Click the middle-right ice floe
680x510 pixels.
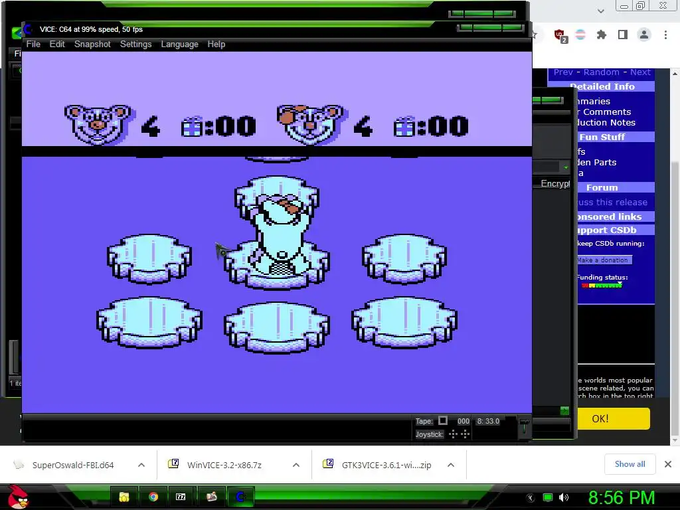[x=404, y=259]
